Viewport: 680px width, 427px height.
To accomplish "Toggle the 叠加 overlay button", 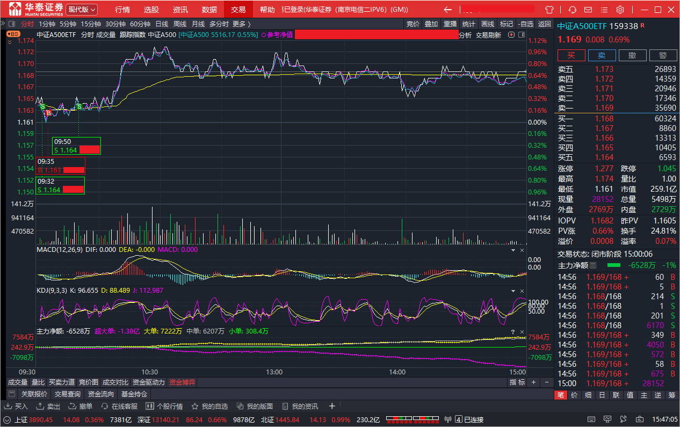I will 431,24.
